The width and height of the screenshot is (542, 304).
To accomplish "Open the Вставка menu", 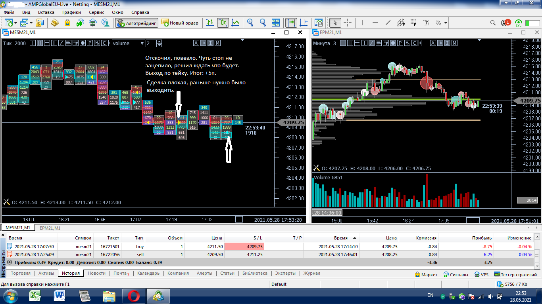I will tap(46, 12).
